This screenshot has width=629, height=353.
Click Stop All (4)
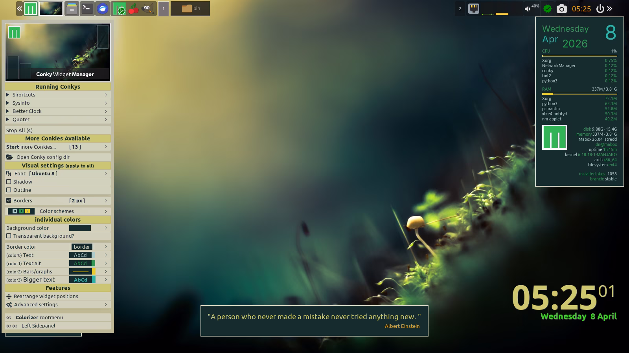click(19, 130)
